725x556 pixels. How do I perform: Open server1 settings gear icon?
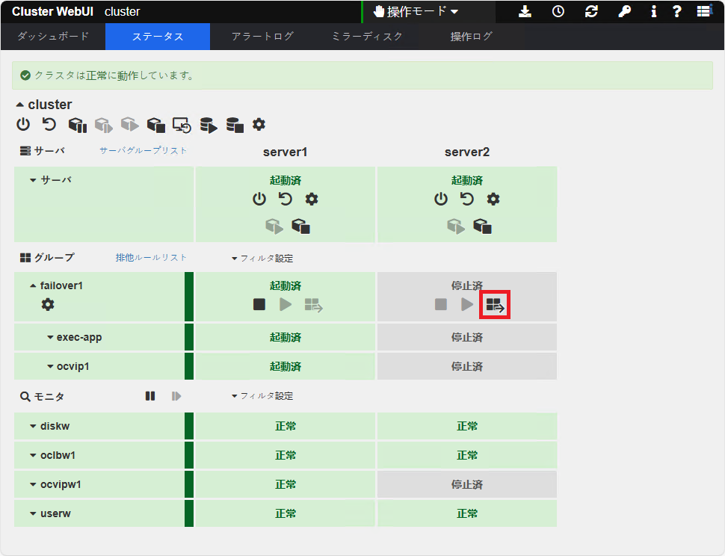[312, 200]
